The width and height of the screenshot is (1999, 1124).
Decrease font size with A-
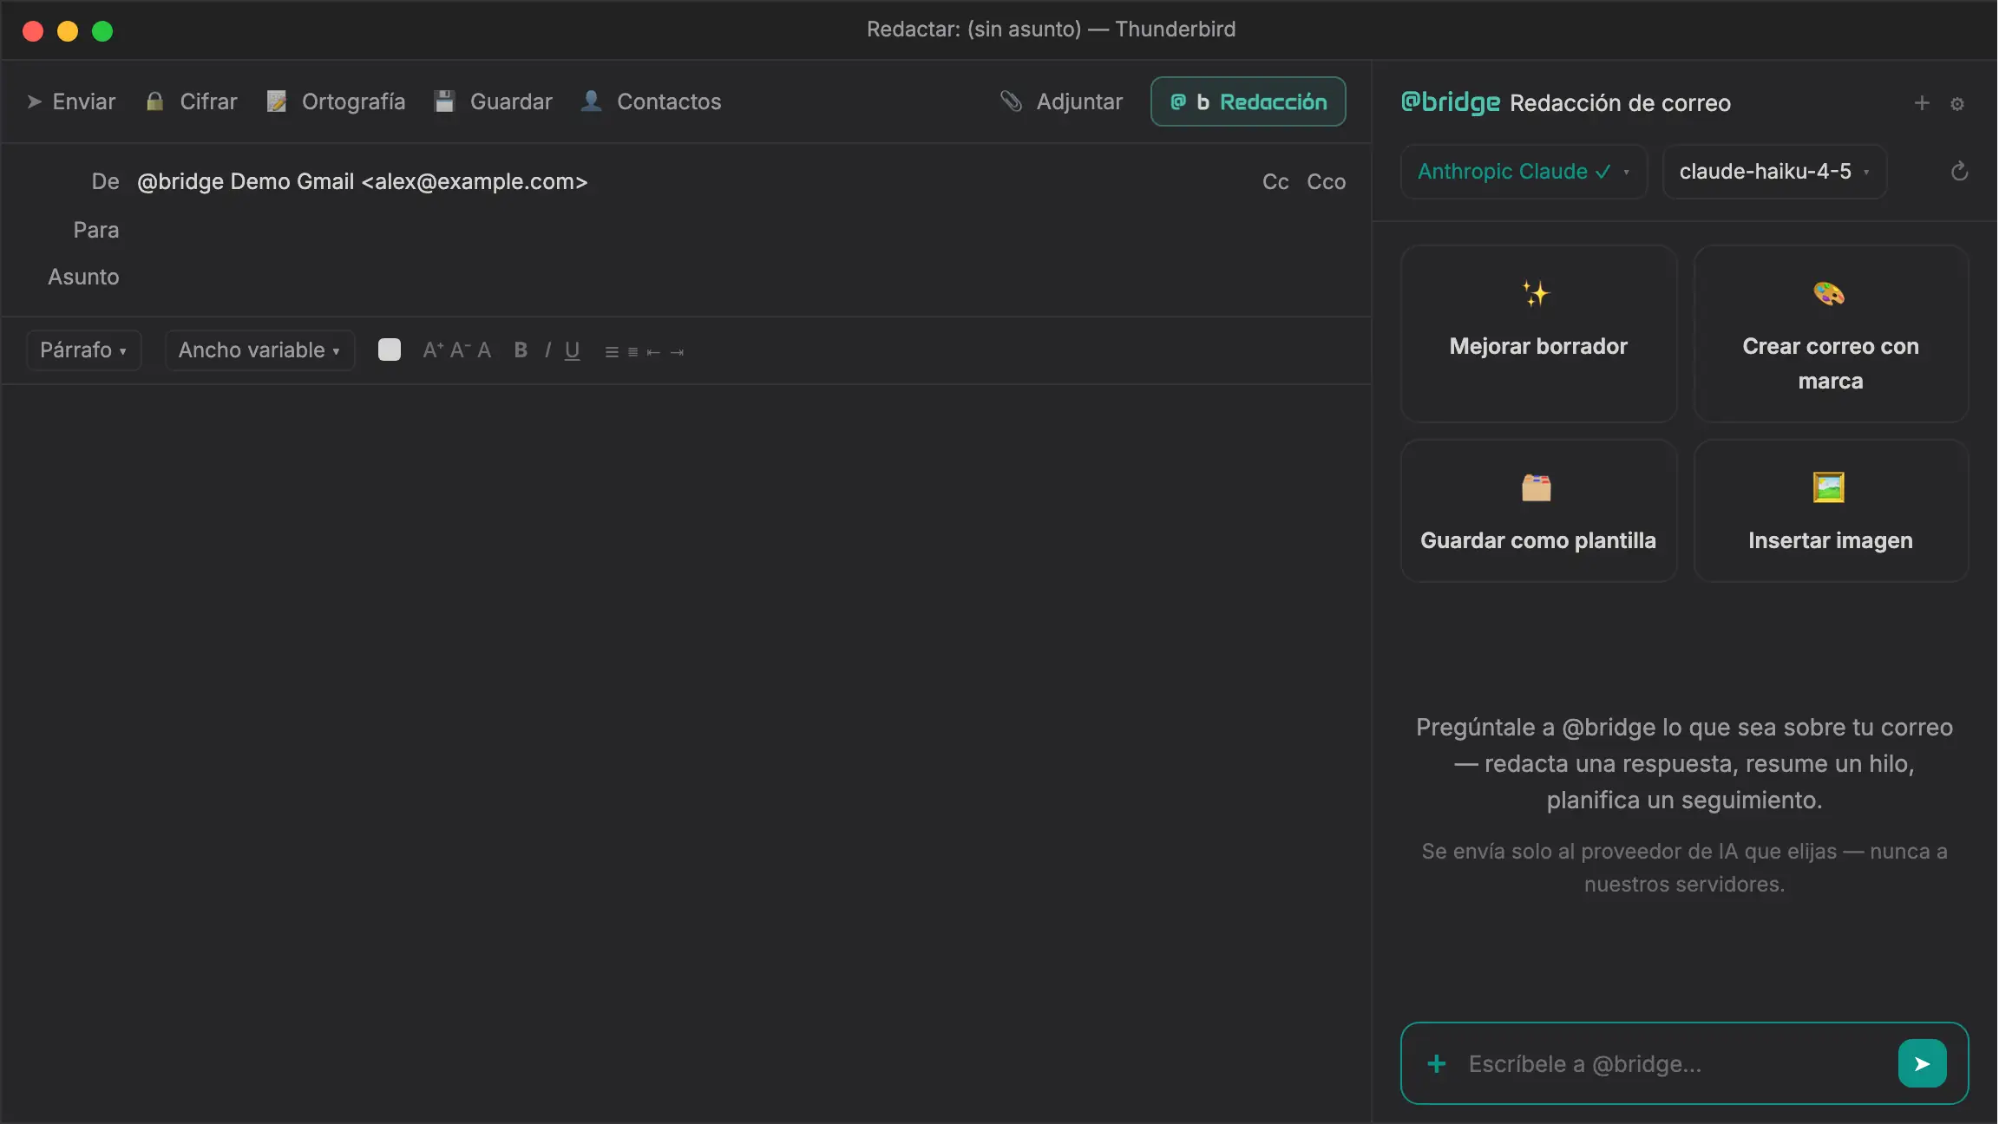(460, 350)
